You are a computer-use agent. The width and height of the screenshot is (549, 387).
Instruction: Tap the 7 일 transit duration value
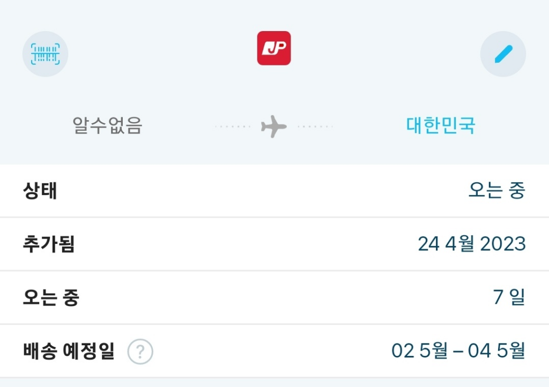click(509, 297)
